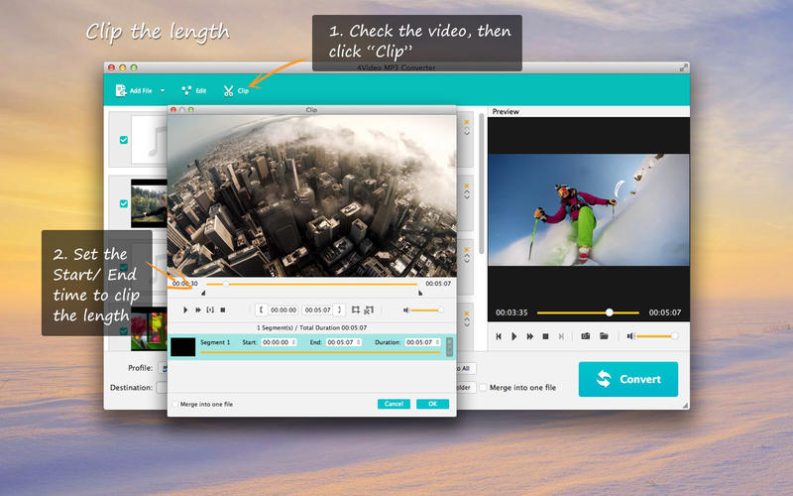Open the snapshot folder icon in Preview

pyautogui.click(x=604, y=336)
